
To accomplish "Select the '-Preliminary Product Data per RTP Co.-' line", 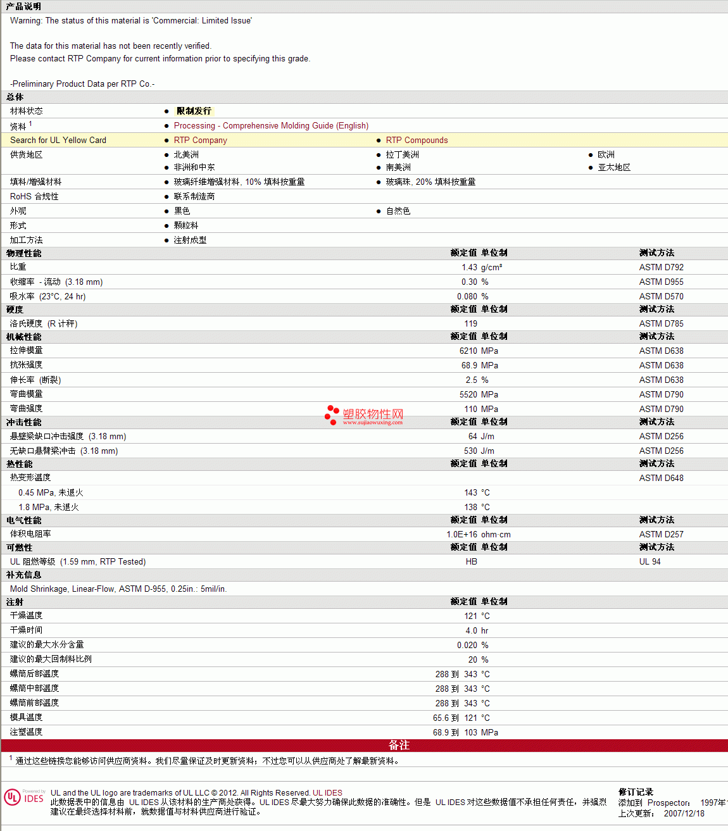I will (x=82, y=84).
